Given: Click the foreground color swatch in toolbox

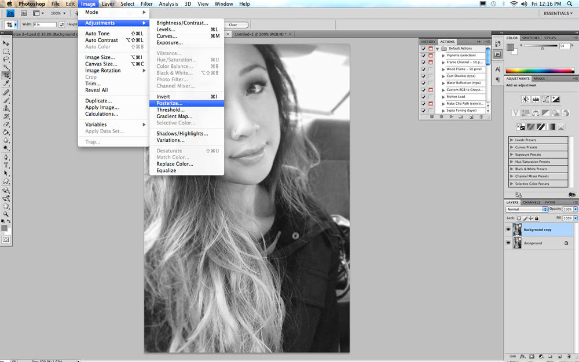Looking at the screenshot, I should (4, 228).
